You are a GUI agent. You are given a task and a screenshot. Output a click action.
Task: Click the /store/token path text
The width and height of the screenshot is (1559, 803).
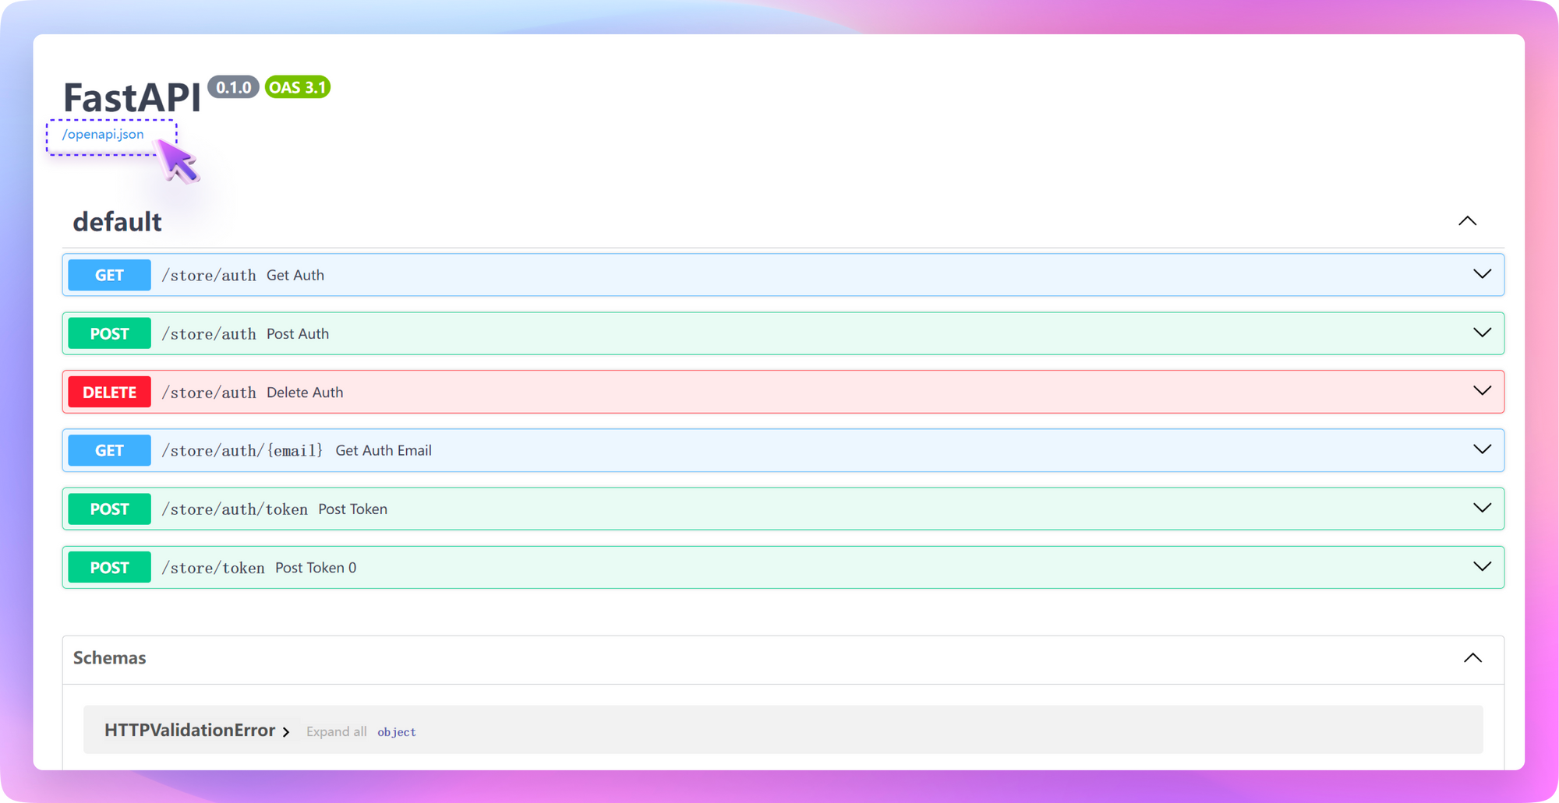213,568
